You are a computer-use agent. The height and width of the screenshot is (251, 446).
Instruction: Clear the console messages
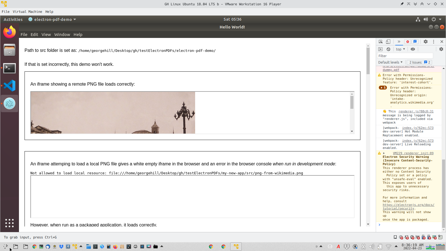[388, 49]
